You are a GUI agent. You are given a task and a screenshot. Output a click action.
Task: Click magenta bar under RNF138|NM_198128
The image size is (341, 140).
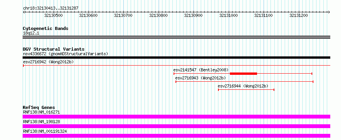[176, 126]
